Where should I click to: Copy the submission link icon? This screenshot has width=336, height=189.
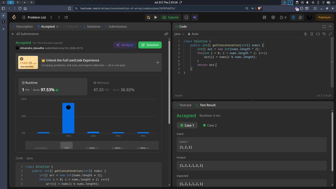tap(166, 34)
